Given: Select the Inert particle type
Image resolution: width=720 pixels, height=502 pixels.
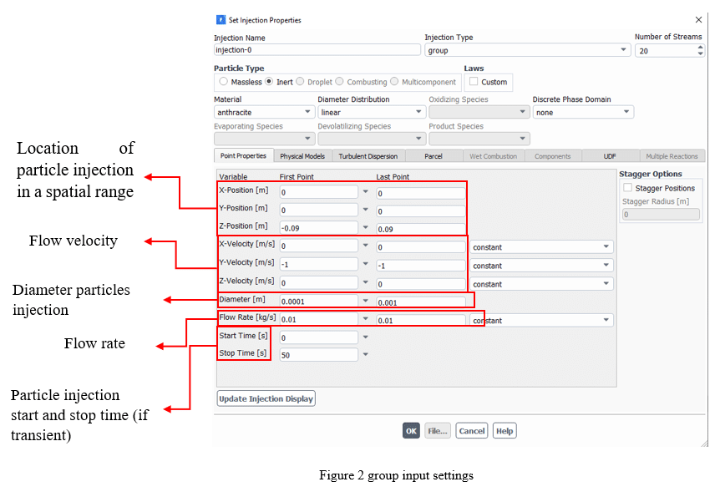Looking at the screenshot, I should [269, 82].
